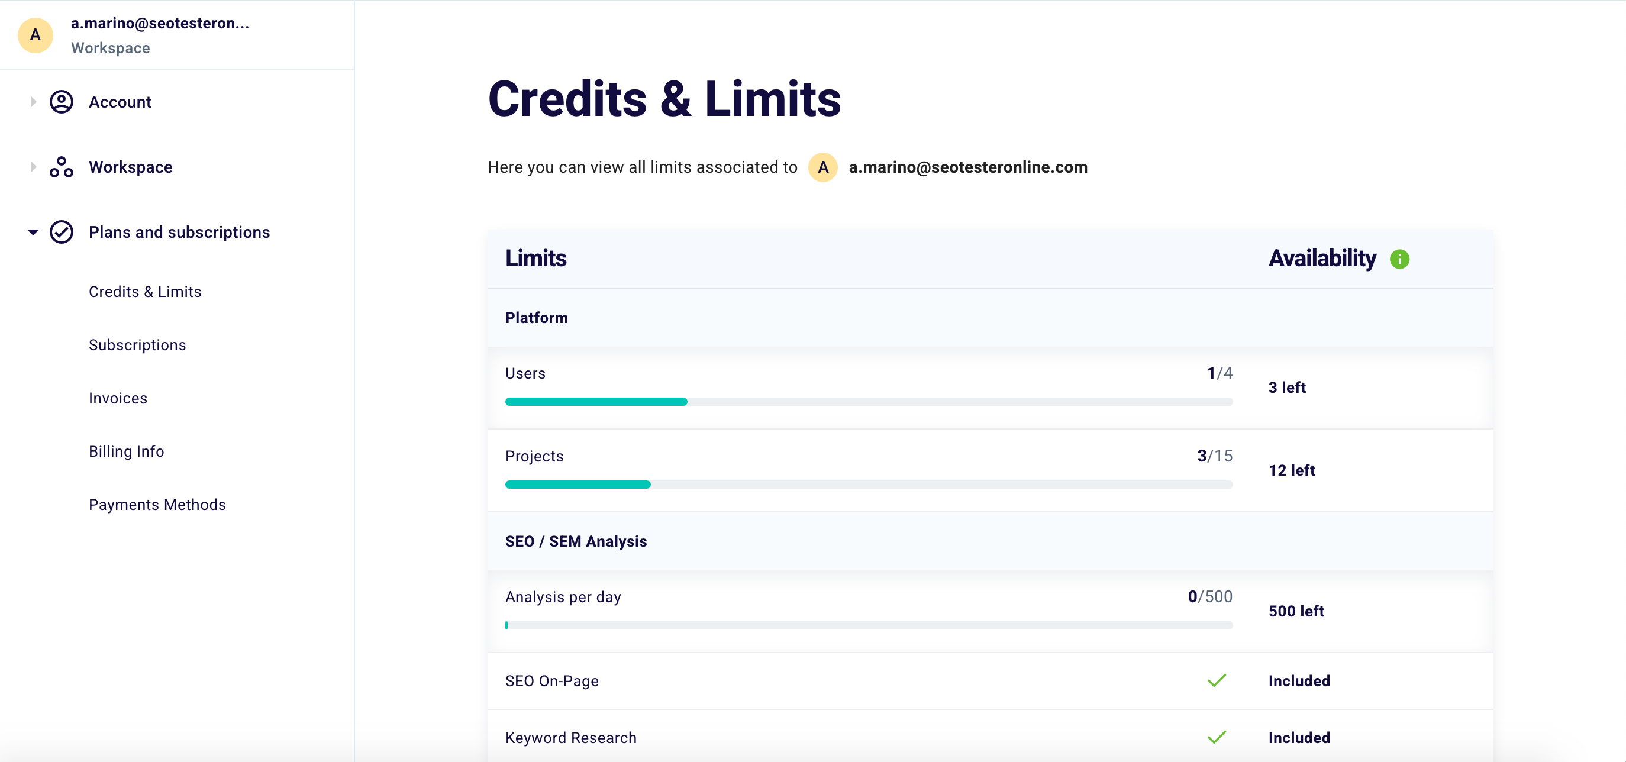Expand the Account section arrow
The image size is (1626, 762).
(33, 102)
